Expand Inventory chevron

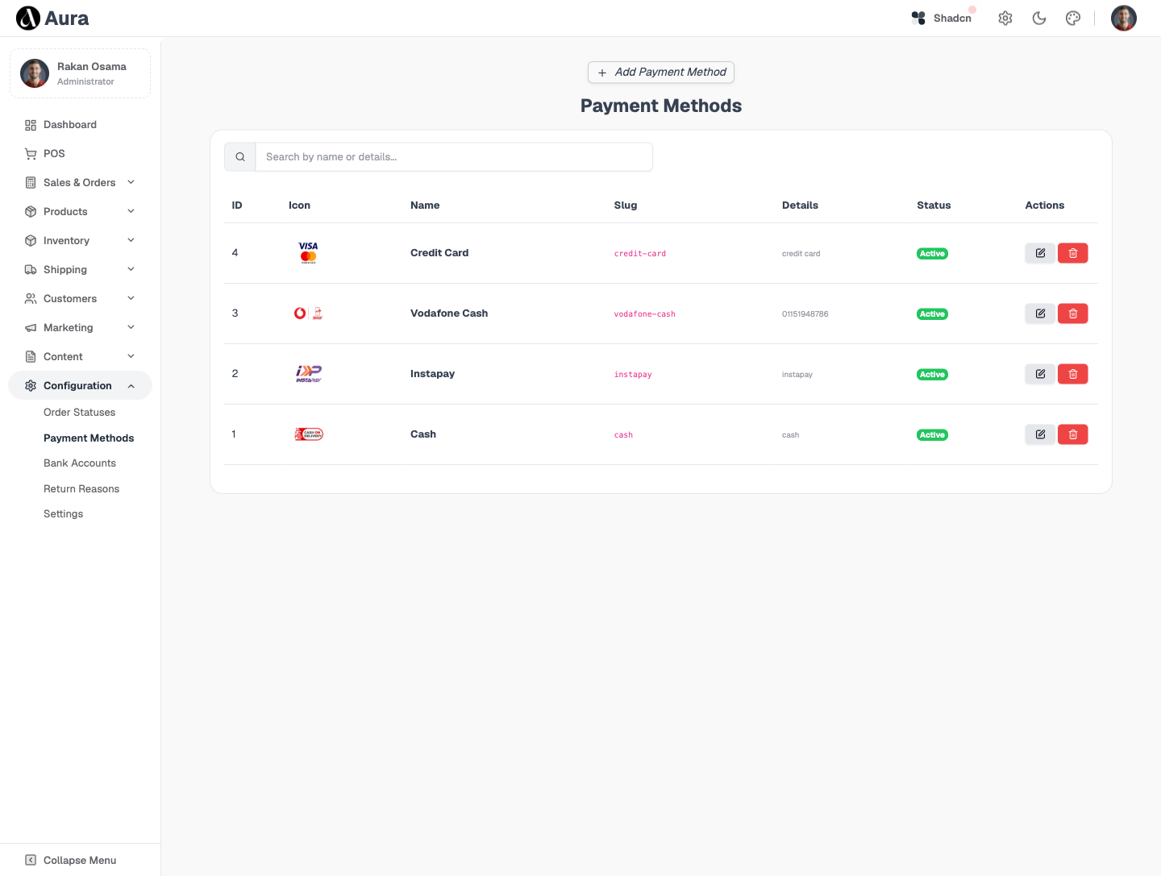[x=131, y=240]
